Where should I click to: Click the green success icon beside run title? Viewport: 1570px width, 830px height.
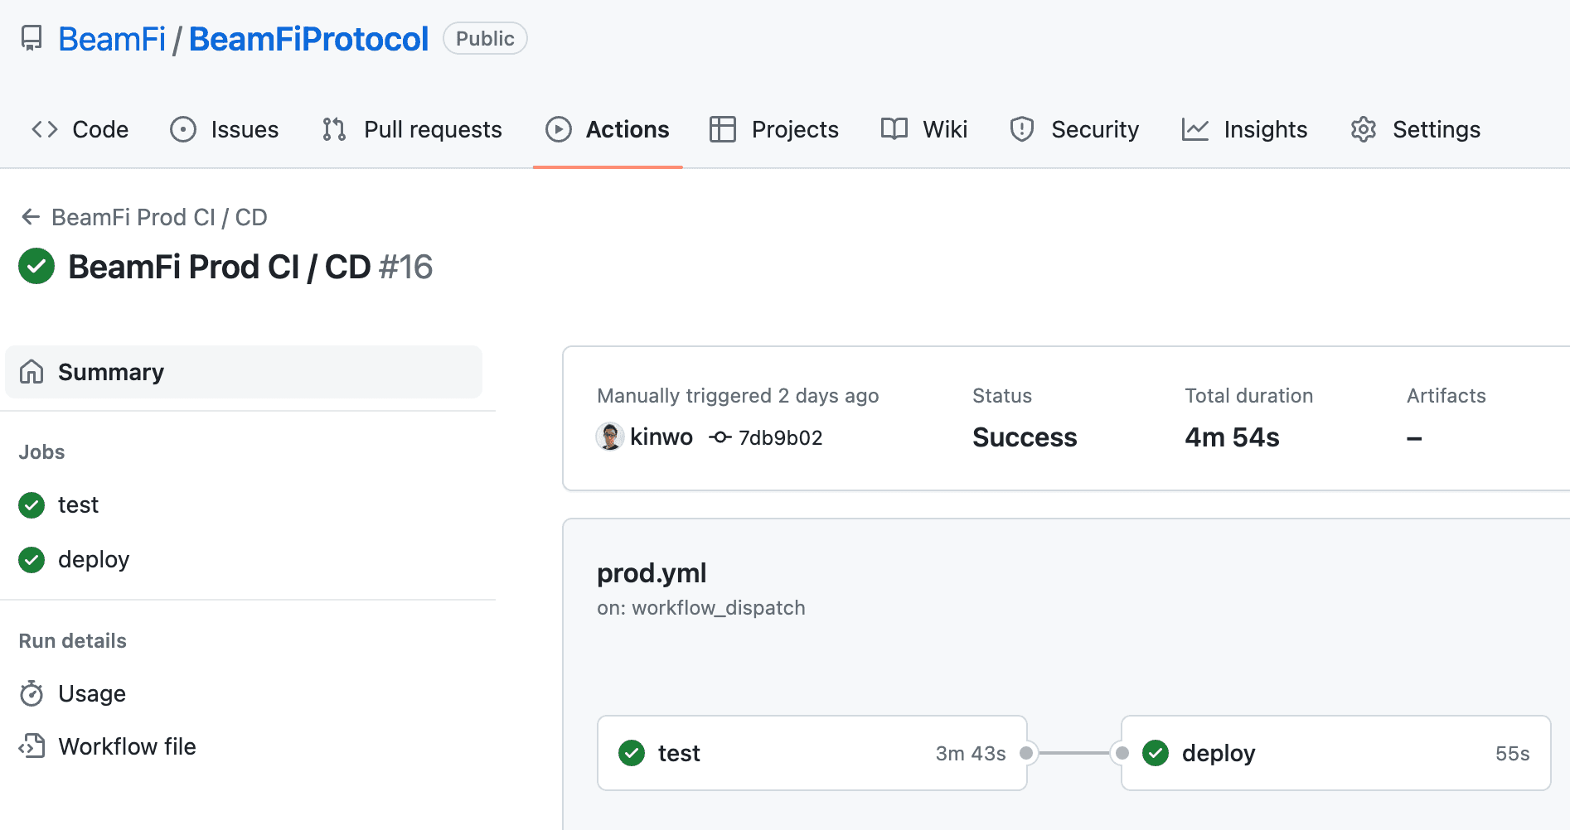36,266
